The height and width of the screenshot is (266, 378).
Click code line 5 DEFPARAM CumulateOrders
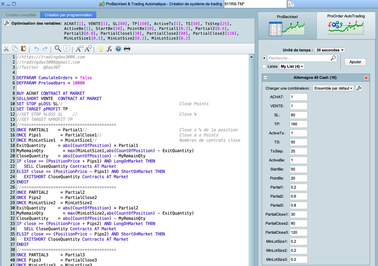pyautogui.click(x=54, y=78)
